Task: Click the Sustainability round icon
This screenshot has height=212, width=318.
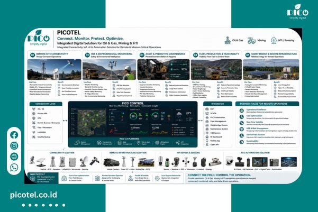Action: coord(241,142)
